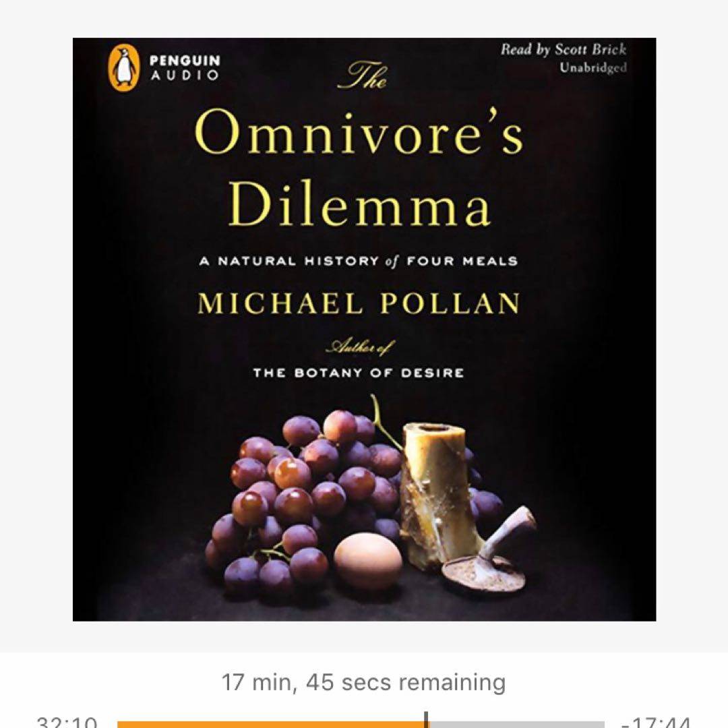Screen dimensions: 728x728
Task: Click the word Dilemma on cover
Action: click(360, 204)
